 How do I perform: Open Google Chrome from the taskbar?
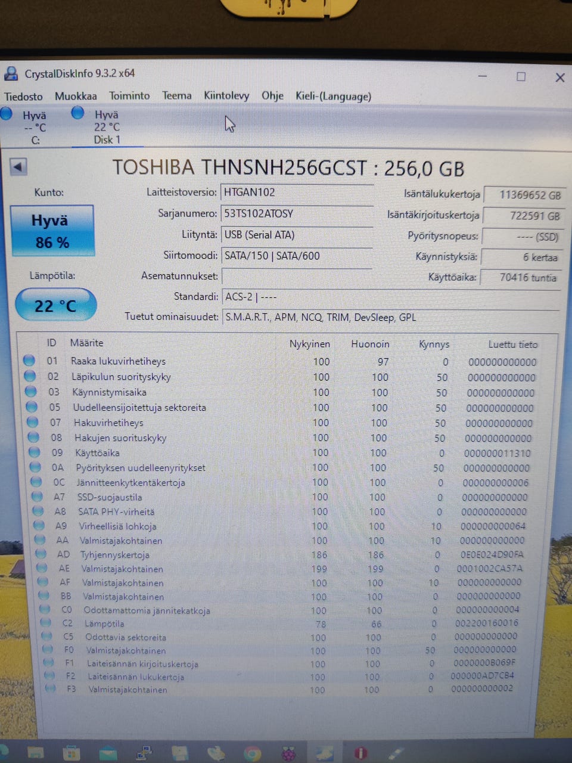(x=253, y=754)
